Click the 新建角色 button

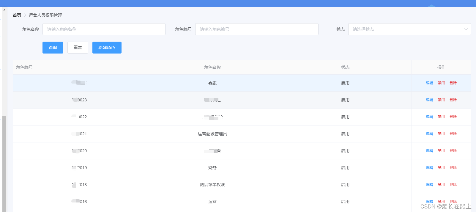coord(107,48)
